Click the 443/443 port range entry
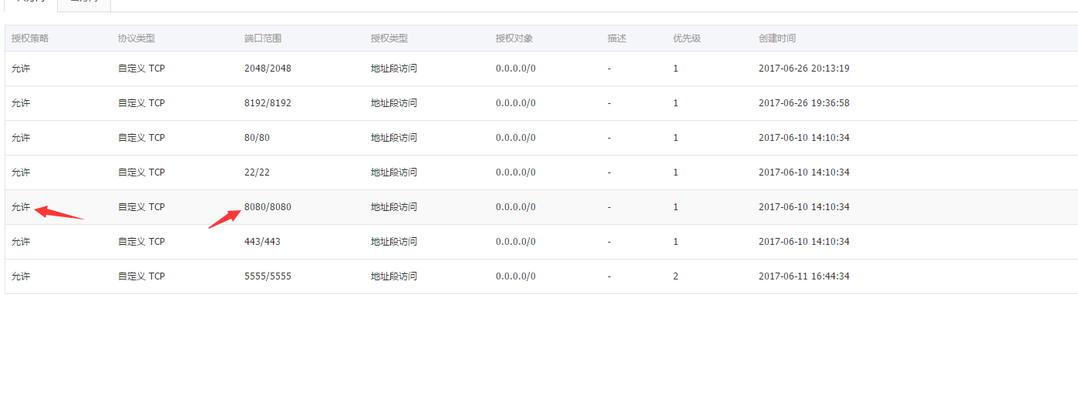Screen dimensions: 1078x395 [262, 242]
